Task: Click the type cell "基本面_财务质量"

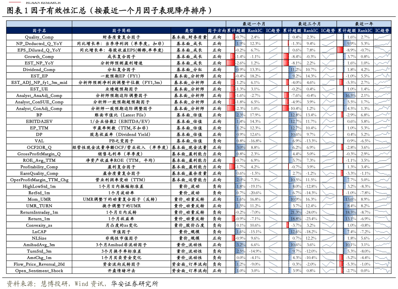Action: [x=189, y=37]
